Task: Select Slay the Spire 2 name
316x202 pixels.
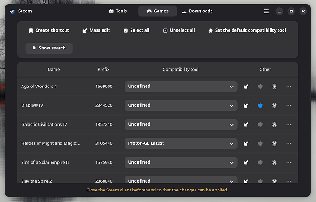Action: click(37, 181)
